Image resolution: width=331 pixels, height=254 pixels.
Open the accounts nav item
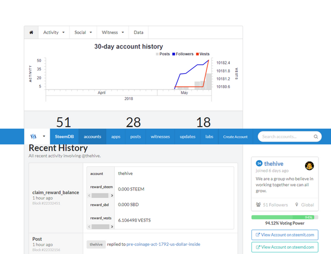93,136
